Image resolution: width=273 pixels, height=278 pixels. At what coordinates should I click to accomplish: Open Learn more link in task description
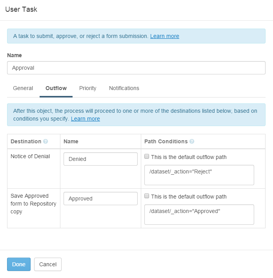[x=164, y=36]
